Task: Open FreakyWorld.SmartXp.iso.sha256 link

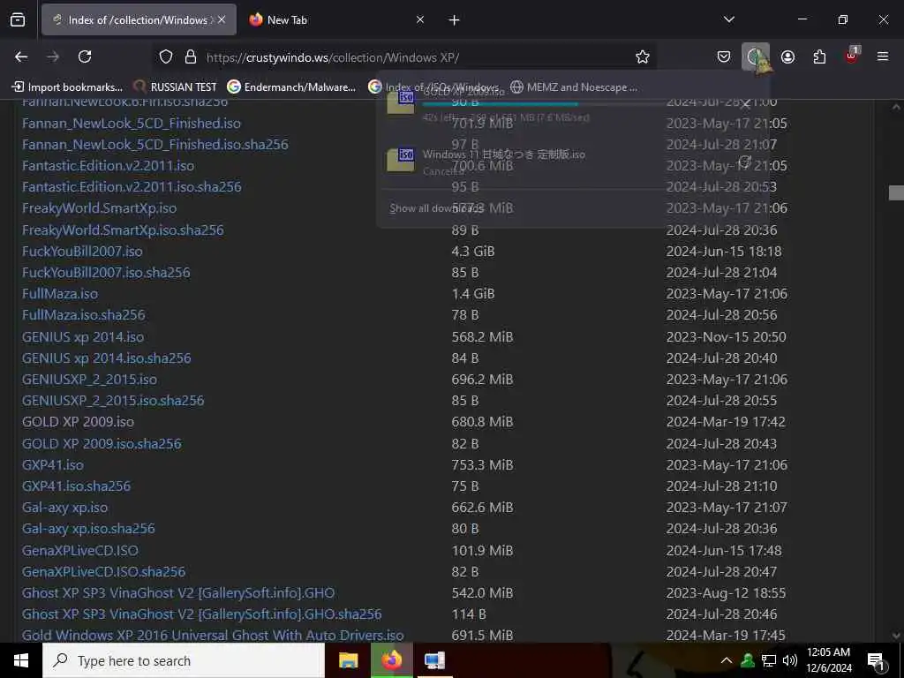Action: pos(123,230)
